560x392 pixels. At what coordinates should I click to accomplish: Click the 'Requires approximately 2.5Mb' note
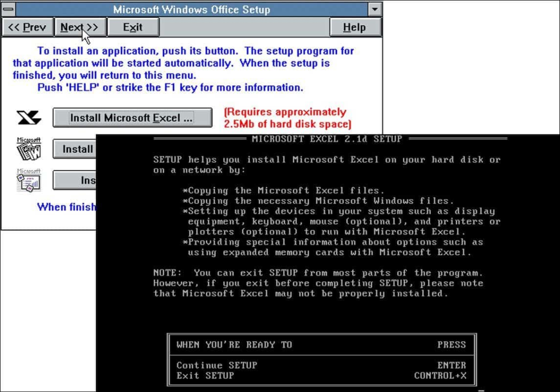click(288, 118)
